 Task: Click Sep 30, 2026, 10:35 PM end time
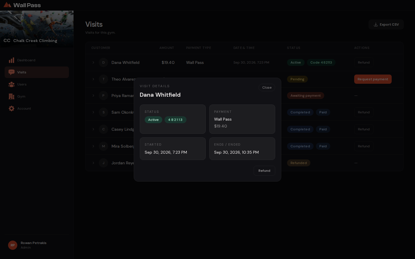click(236, 152)
